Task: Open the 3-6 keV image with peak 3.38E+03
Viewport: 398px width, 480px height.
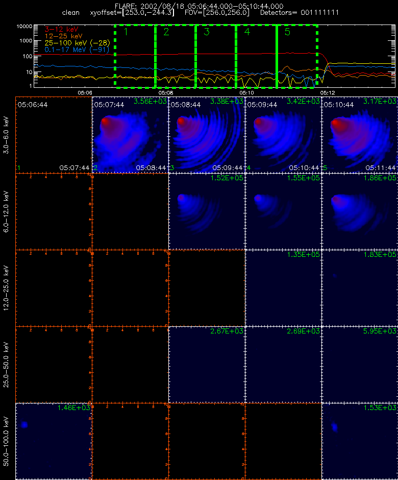Action: click(207, 135)
